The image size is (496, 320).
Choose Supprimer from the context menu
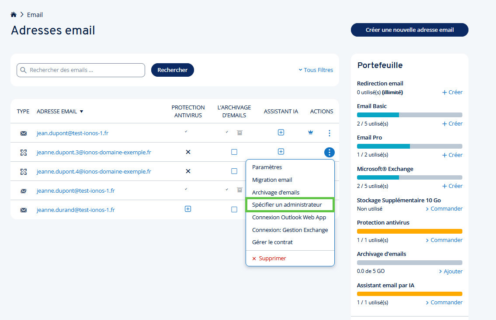[x=272, y=259]
